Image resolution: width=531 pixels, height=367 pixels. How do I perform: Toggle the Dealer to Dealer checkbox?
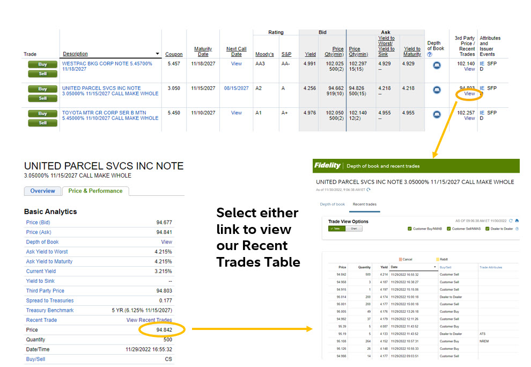coord(487,229)
